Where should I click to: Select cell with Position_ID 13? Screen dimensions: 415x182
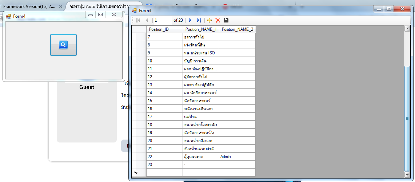pyautogui.click(x=164, y=85)
